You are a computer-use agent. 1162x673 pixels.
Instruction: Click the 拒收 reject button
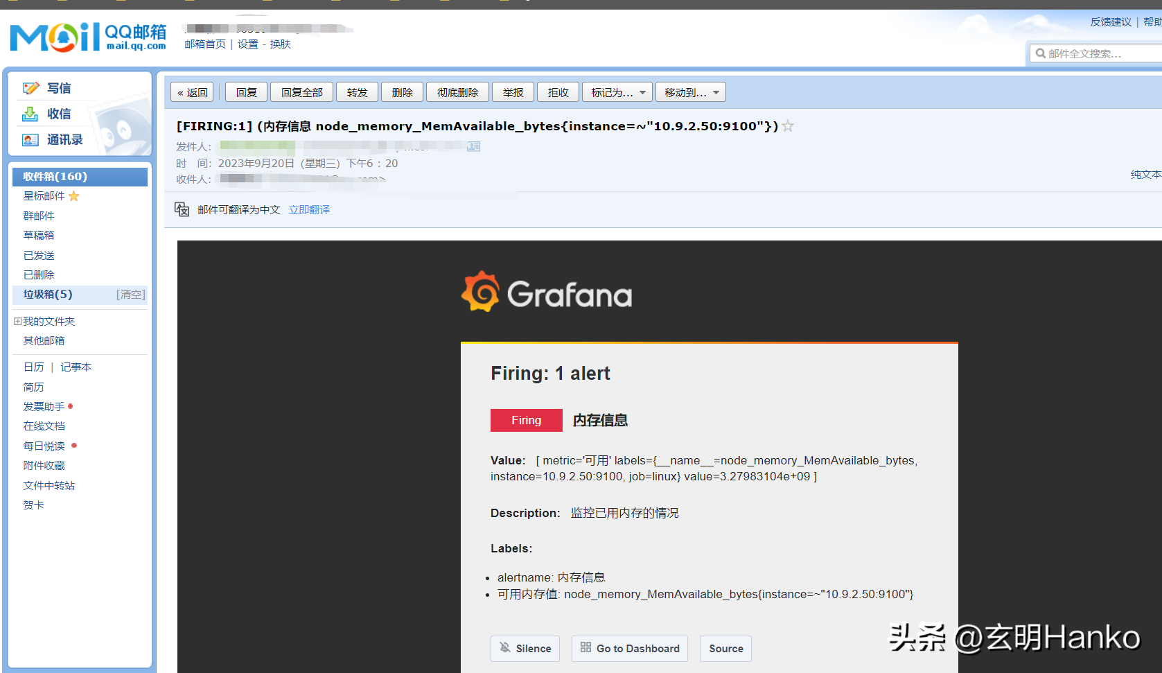click(558, 92)
